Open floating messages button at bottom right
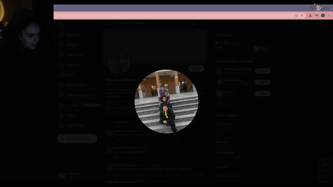Image resolution: width=333 pixels, height=187 pixels. click(x=325, y=177)
